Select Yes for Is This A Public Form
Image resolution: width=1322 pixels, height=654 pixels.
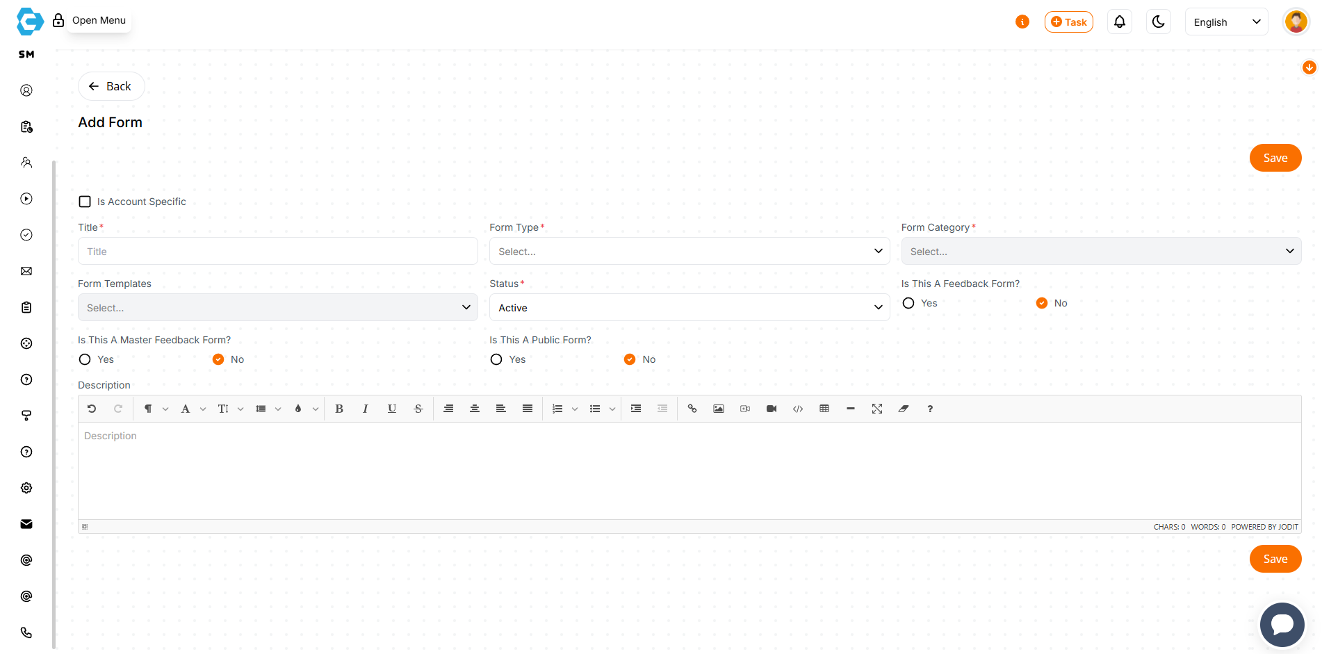496,359
